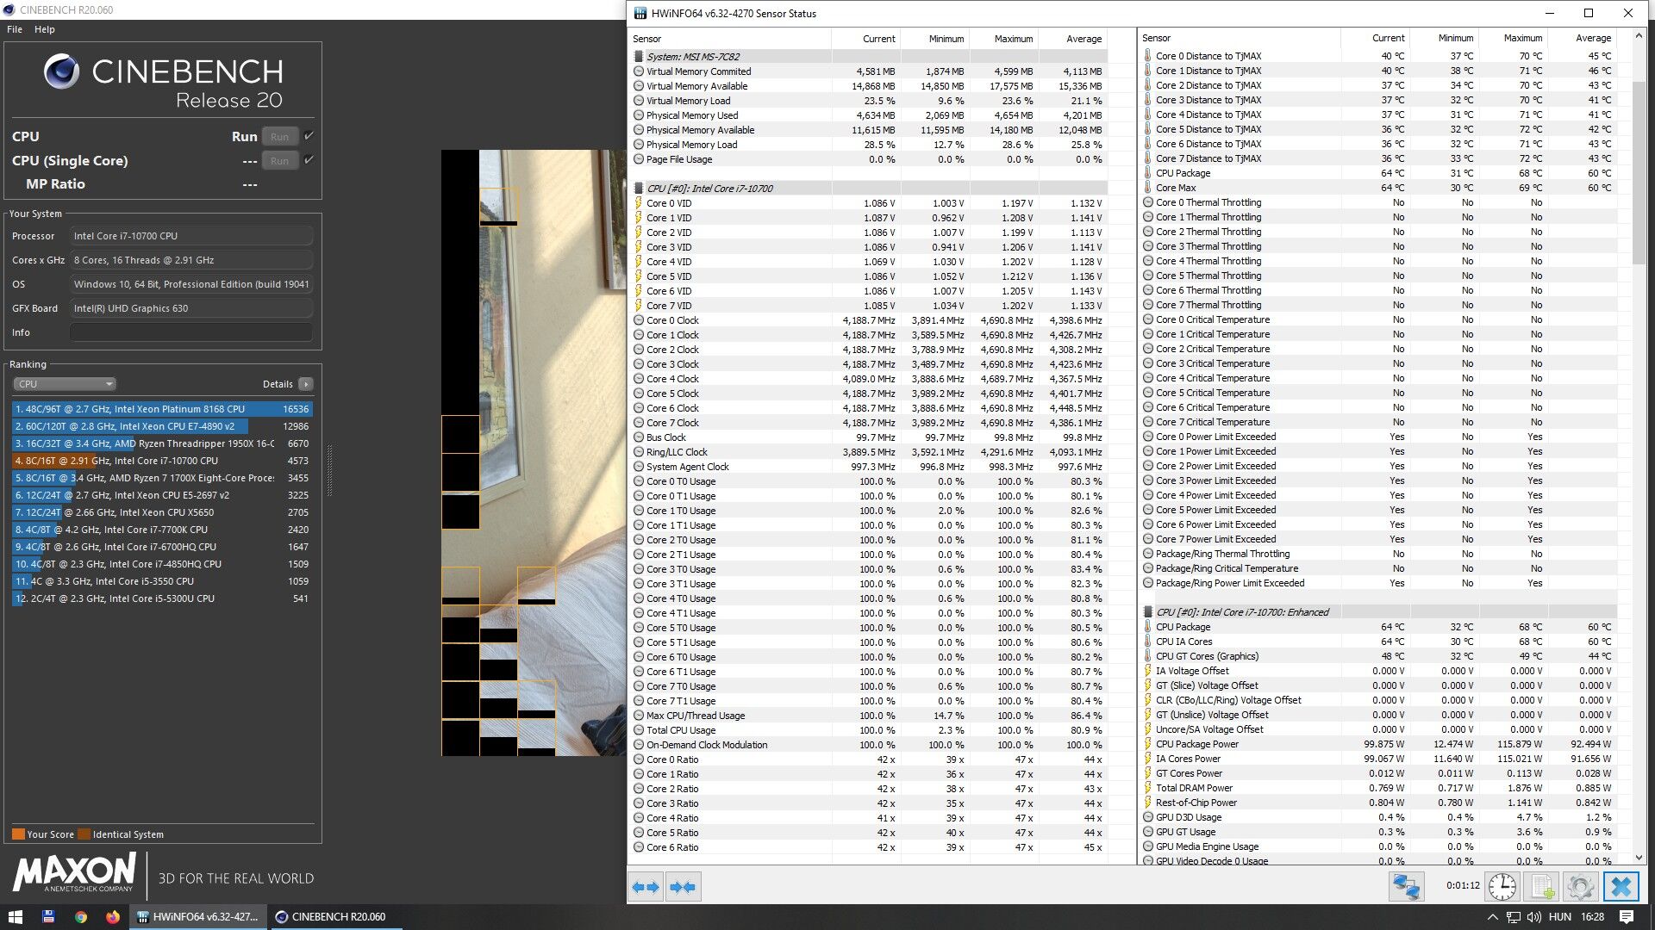Open HWiNFO sensor settings gear icon
Screen dimensions: 1655x930
pyautogui.click(x=1581, y=886)
